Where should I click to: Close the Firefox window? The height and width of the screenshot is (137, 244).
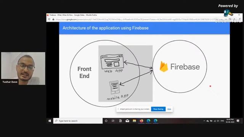tap(239, 15)
